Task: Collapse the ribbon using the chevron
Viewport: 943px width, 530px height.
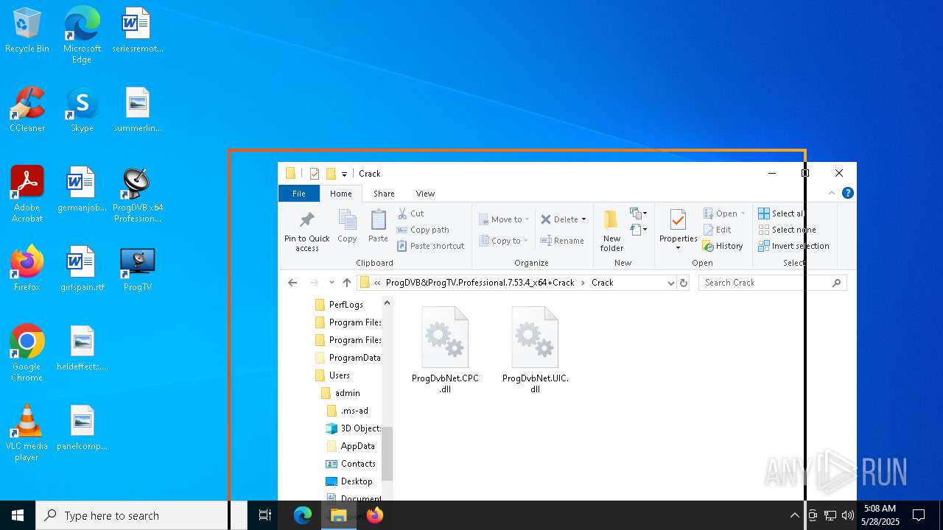Action: 832,193
